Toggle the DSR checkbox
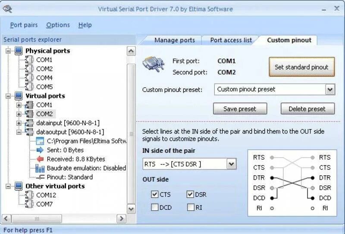 pos(190,194)
